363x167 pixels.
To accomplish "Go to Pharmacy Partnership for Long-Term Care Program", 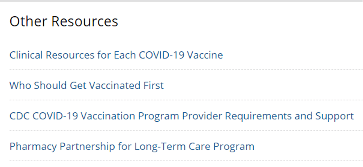I will pyautogui.click(x=132, y=146).
